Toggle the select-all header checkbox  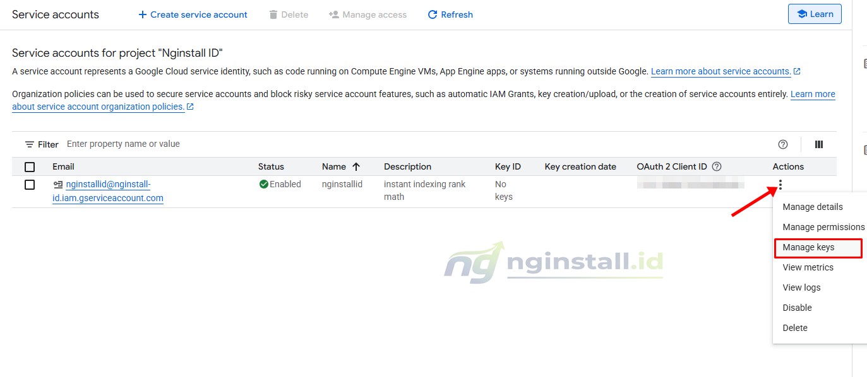point(30,167)
